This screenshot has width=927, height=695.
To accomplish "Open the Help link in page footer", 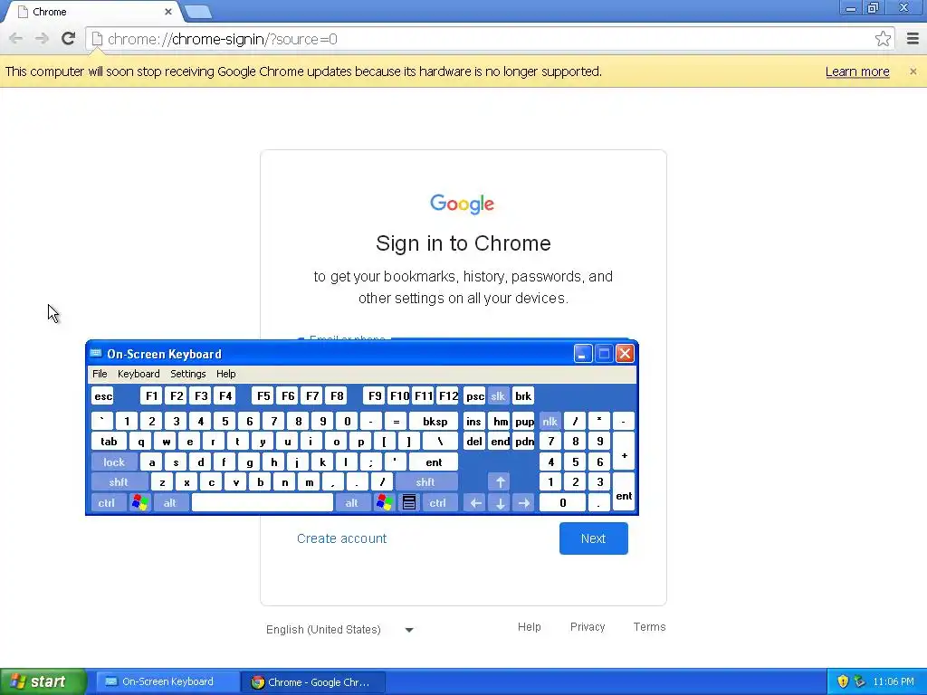I will [x=529, y=627].
